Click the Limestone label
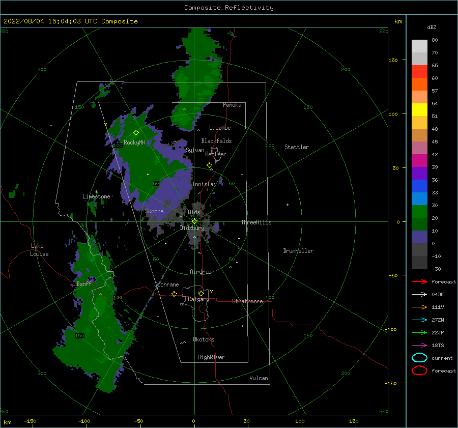458x428 pixels. pos(96,196)
